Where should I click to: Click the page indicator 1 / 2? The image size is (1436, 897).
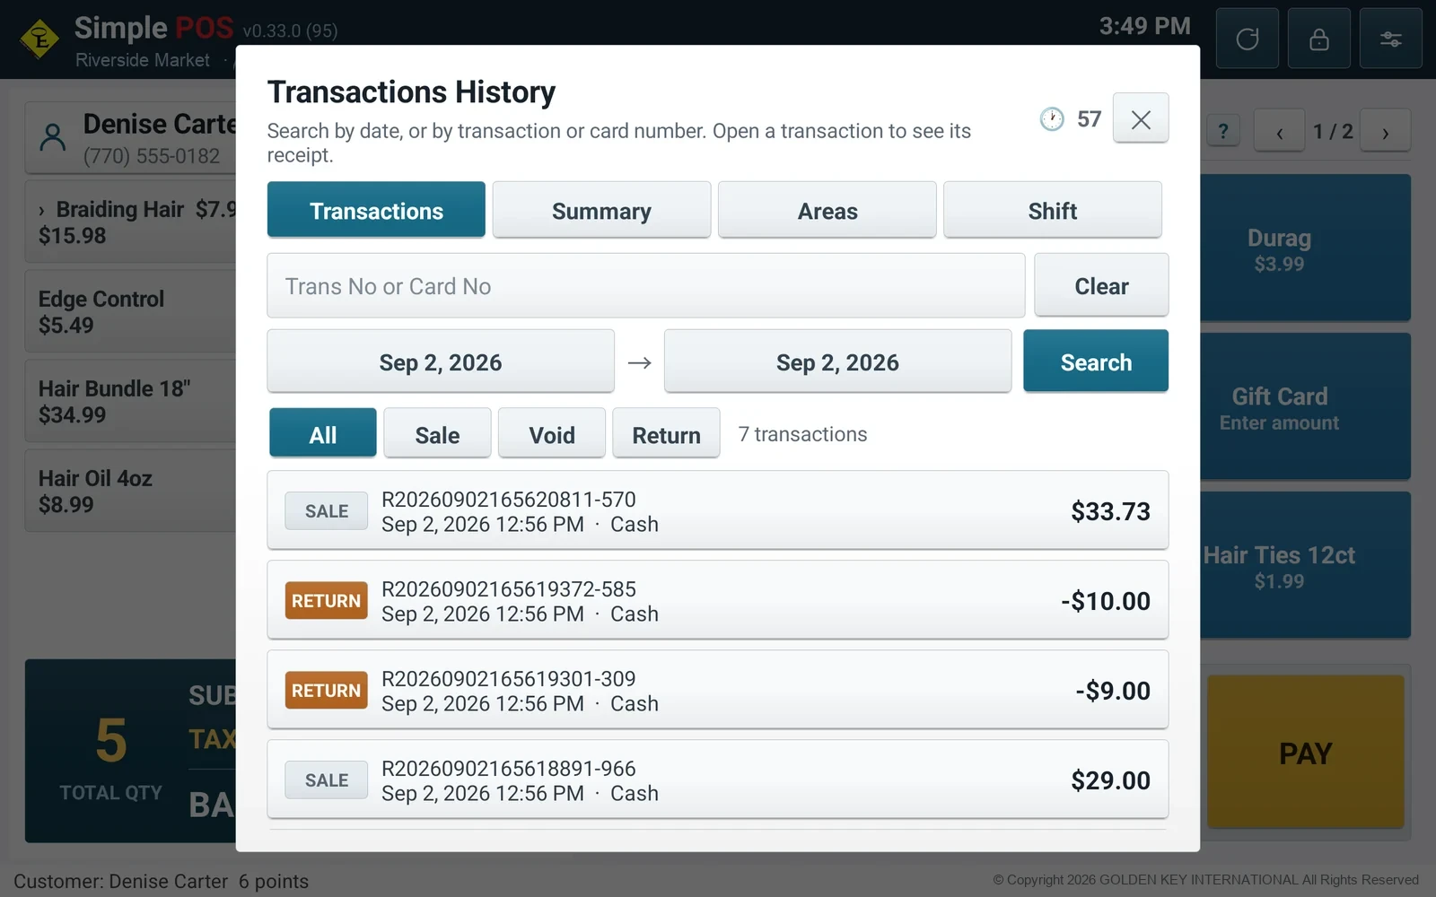tap(1332, 132)
